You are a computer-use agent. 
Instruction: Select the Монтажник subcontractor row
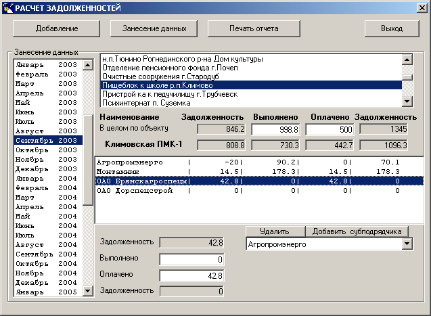259,172
